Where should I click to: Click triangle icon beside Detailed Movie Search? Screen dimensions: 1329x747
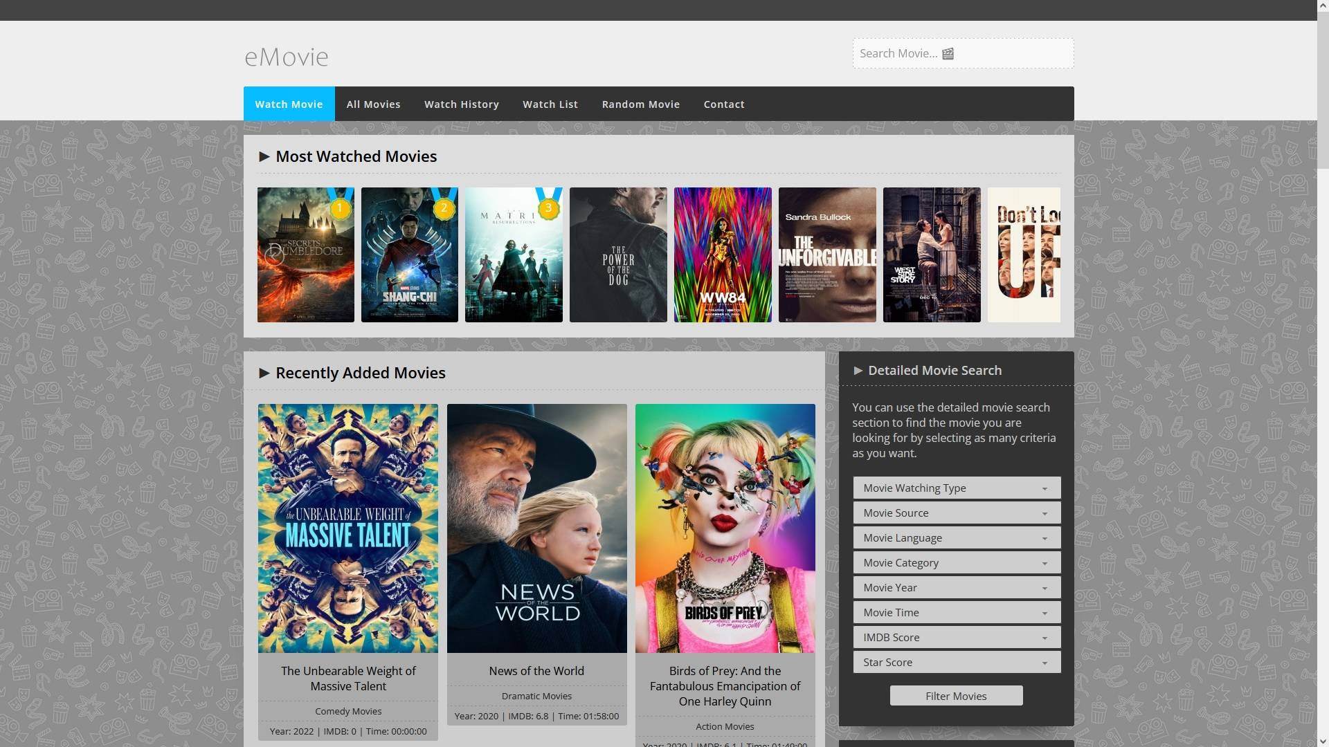coord(858,371)
